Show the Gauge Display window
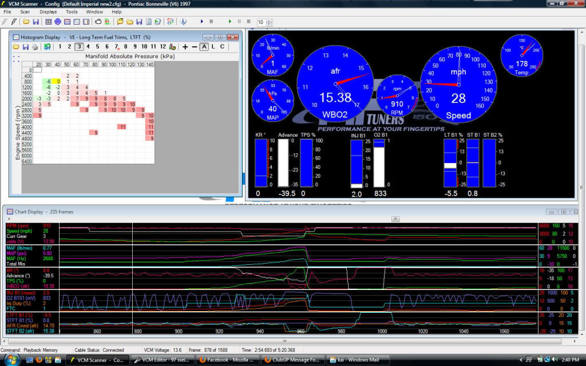 point(58,22)
